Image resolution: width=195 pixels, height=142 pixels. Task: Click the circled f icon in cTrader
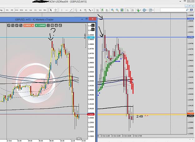52,25
